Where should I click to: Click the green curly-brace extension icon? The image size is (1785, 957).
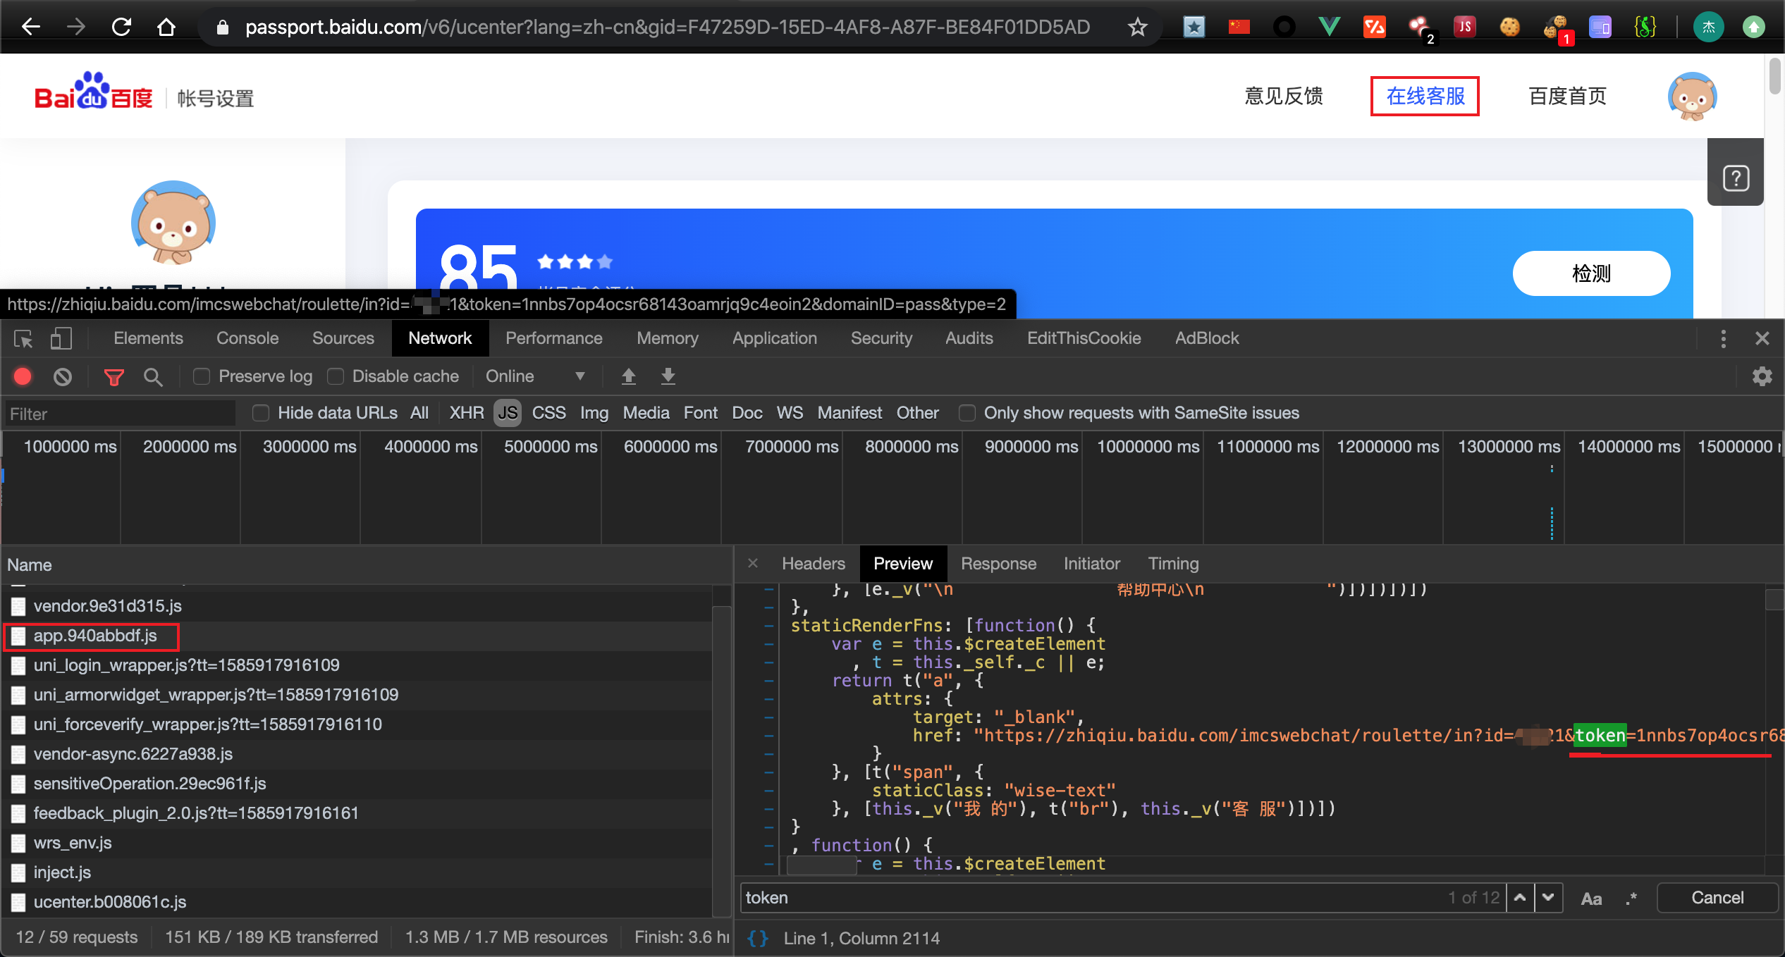pos(1645,27)
